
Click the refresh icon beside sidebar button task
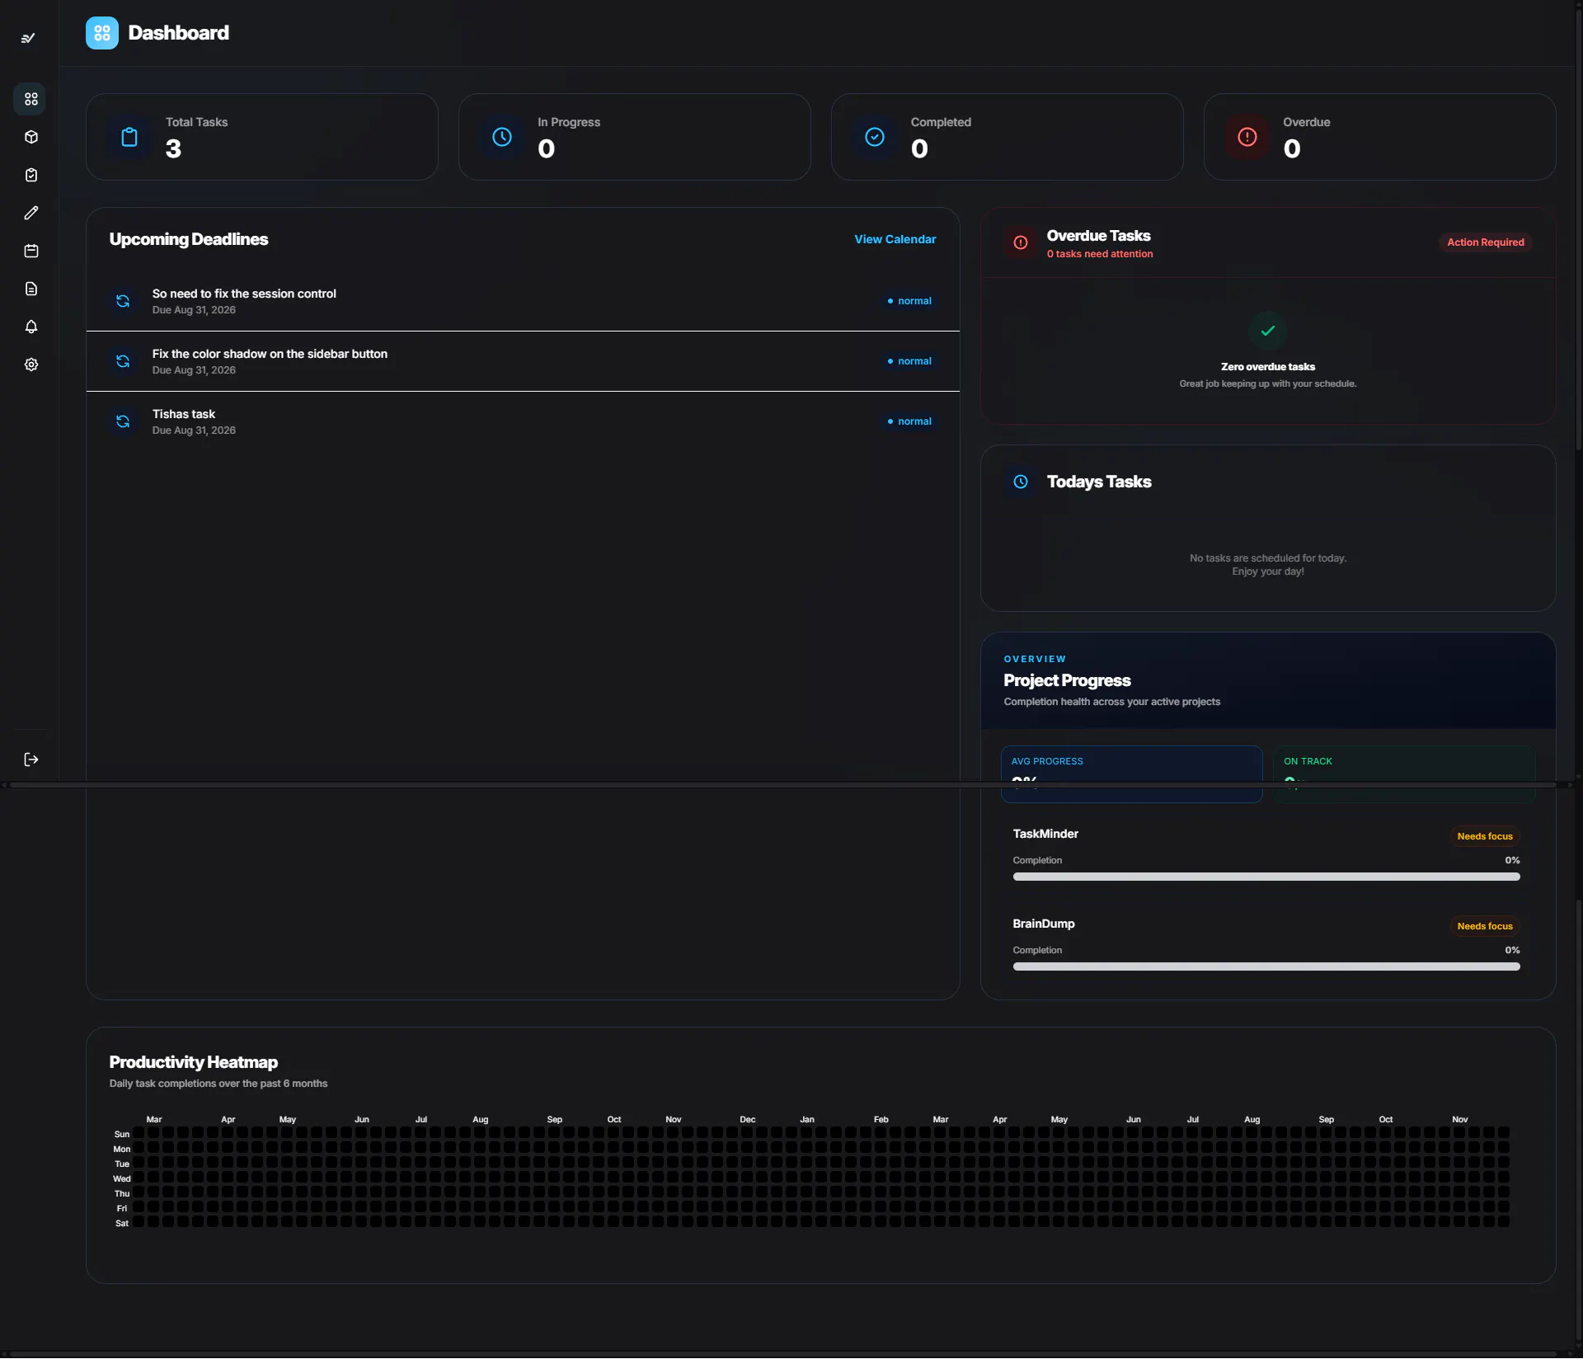point(123,361)
